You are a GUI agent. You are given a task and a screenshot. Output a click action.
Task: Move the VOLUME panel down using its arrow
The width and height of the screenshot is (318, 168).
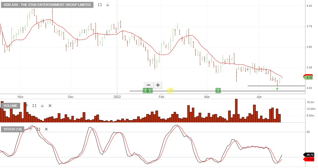42,106
